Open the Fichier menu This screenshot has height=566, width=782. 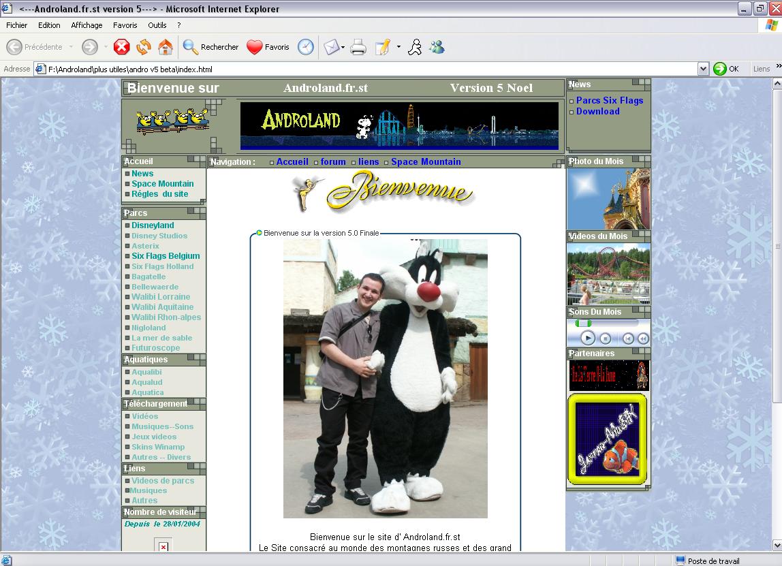(16, 25)
